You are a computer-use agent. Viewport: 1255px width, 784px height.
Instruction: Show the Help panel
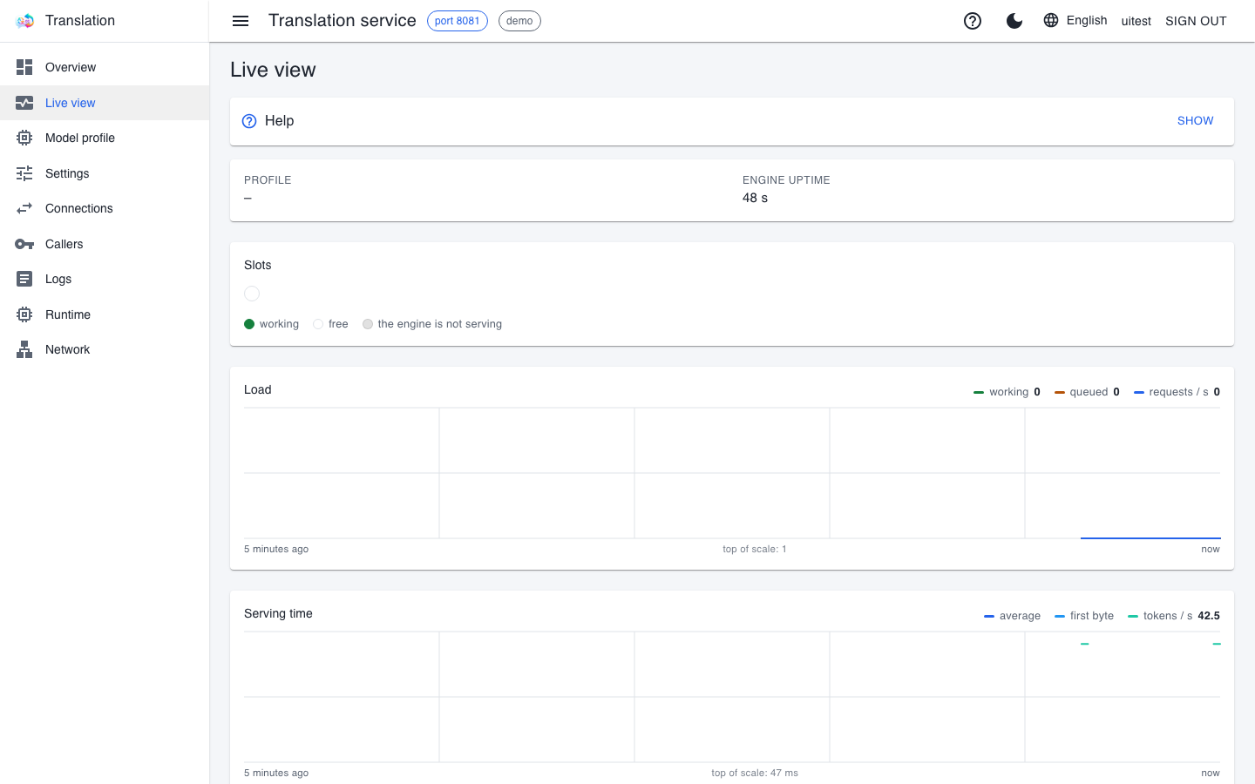1195,121
